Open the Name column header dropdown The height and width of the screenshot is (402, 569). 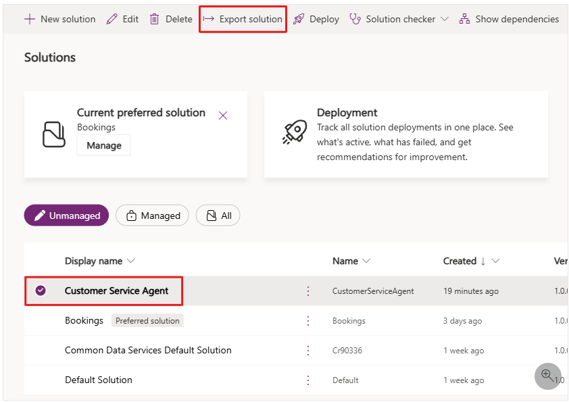366,261
